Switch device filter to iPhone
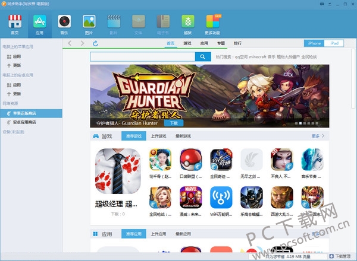 (314, 43)
